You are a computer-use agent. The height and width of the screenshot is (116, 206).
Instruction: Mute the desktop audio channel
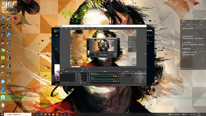click(x=116, y=81)
